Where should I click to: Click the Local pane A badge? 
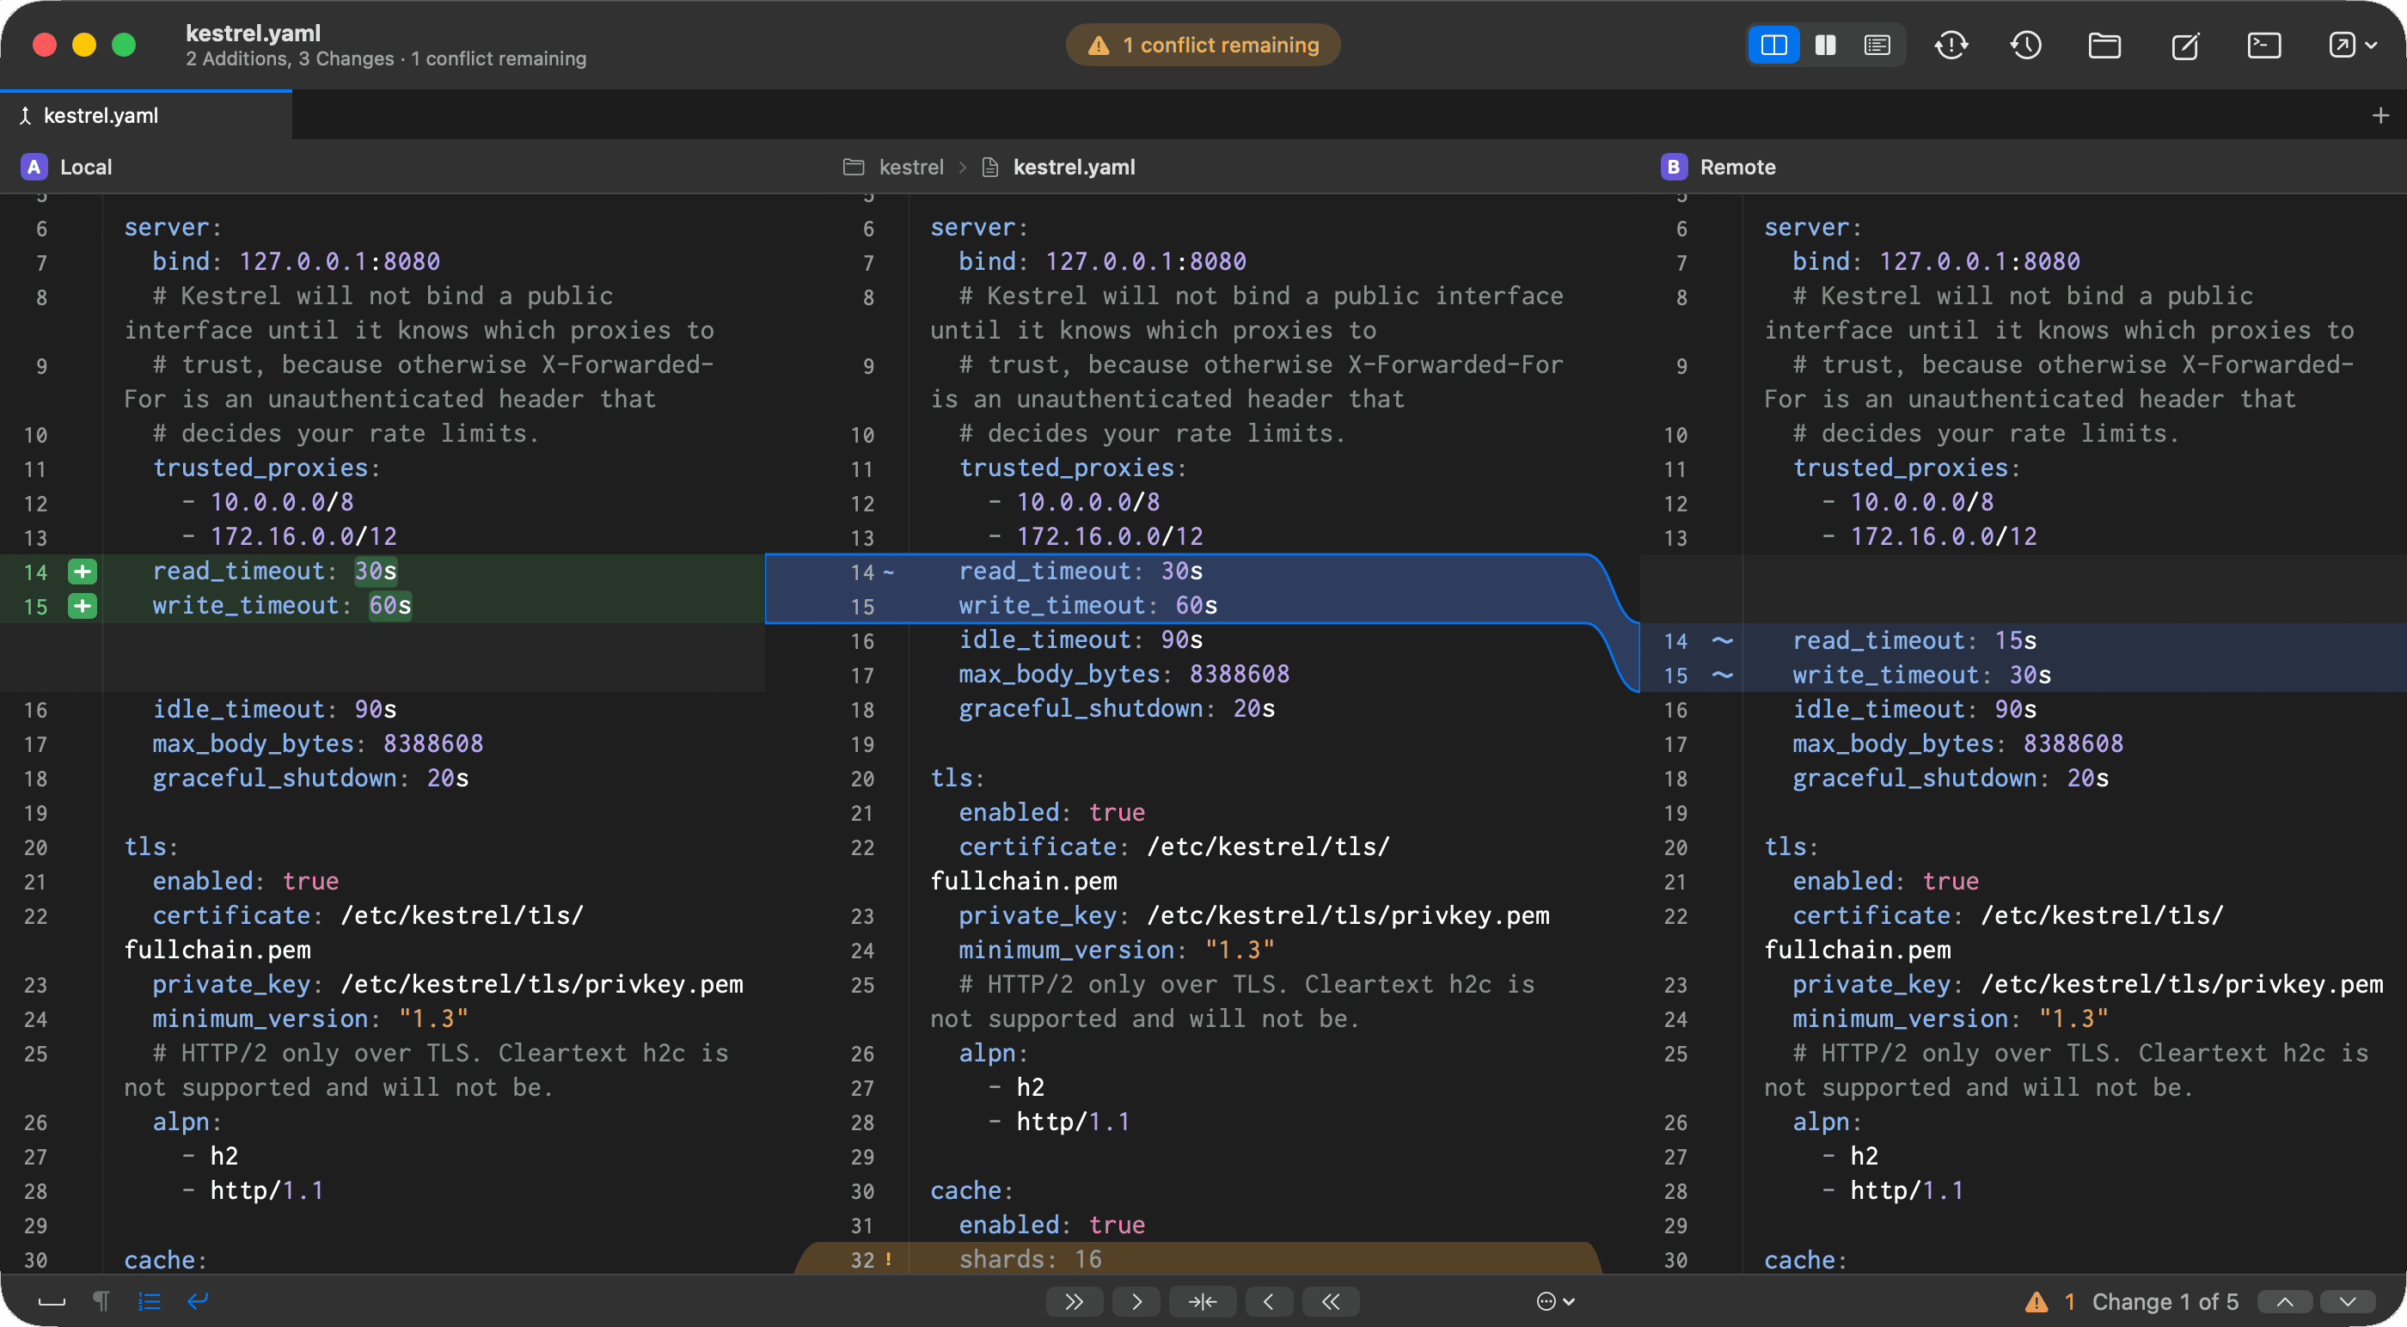click(34, 167)
